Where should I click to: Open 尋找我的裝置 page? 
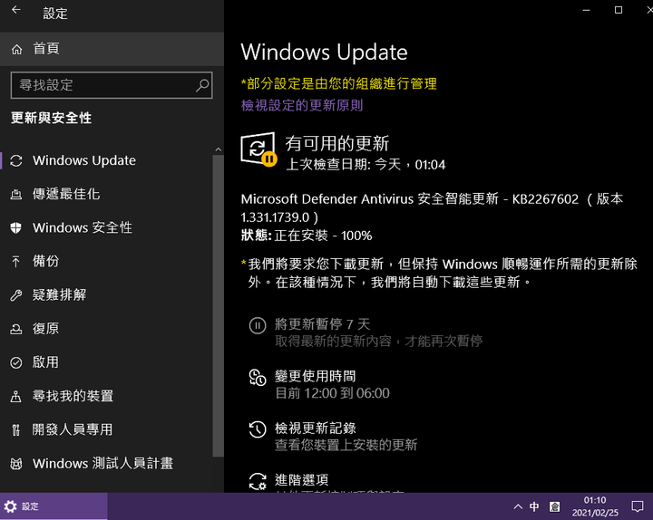click(73, 396)
